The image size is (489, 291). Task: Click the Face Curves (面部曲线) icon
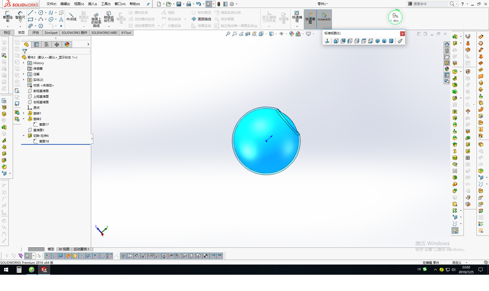point(201,19)
